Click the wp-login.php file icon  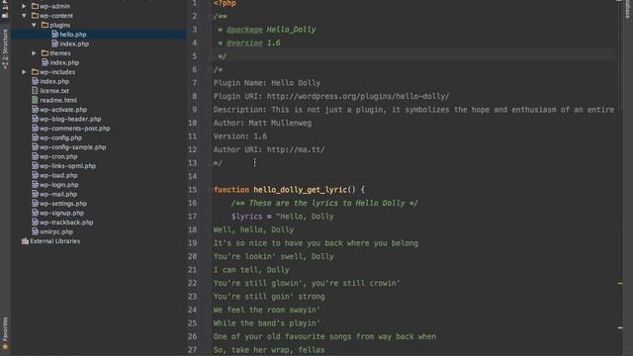click(36, 185)
